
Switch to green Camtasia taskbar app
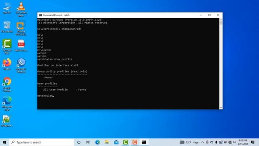[125, 142]
